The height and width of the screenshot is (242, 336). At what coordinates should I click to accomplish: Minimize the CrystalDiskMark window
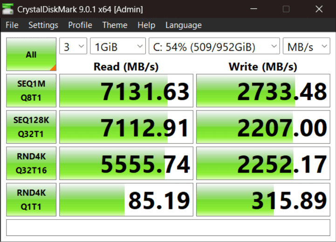[x=254, y=9]
